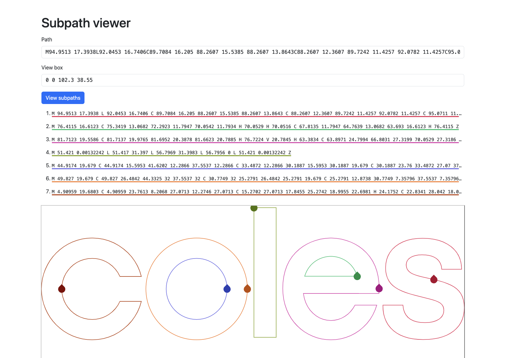Click the crimson start marker on letter s
505x358 pixels.
[434, 279]
